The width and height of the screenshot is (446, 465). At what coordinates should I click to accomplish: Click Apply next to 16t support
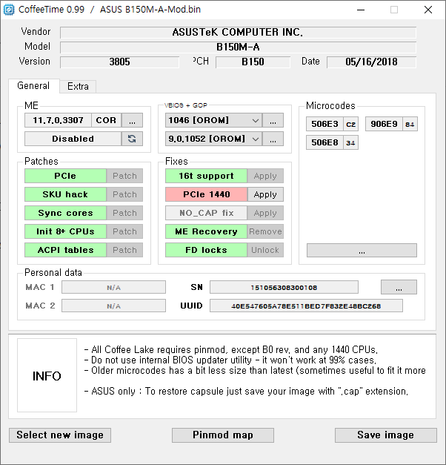pos(265,176)
